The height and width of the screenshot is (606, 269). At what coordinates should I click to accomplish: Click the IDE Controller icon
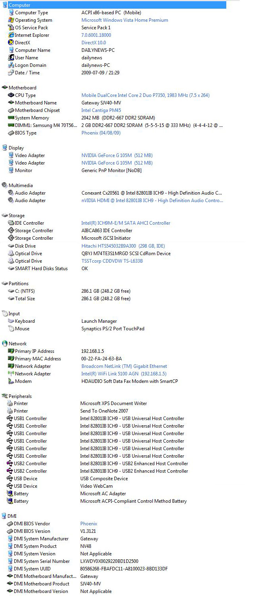click(11, 223)
